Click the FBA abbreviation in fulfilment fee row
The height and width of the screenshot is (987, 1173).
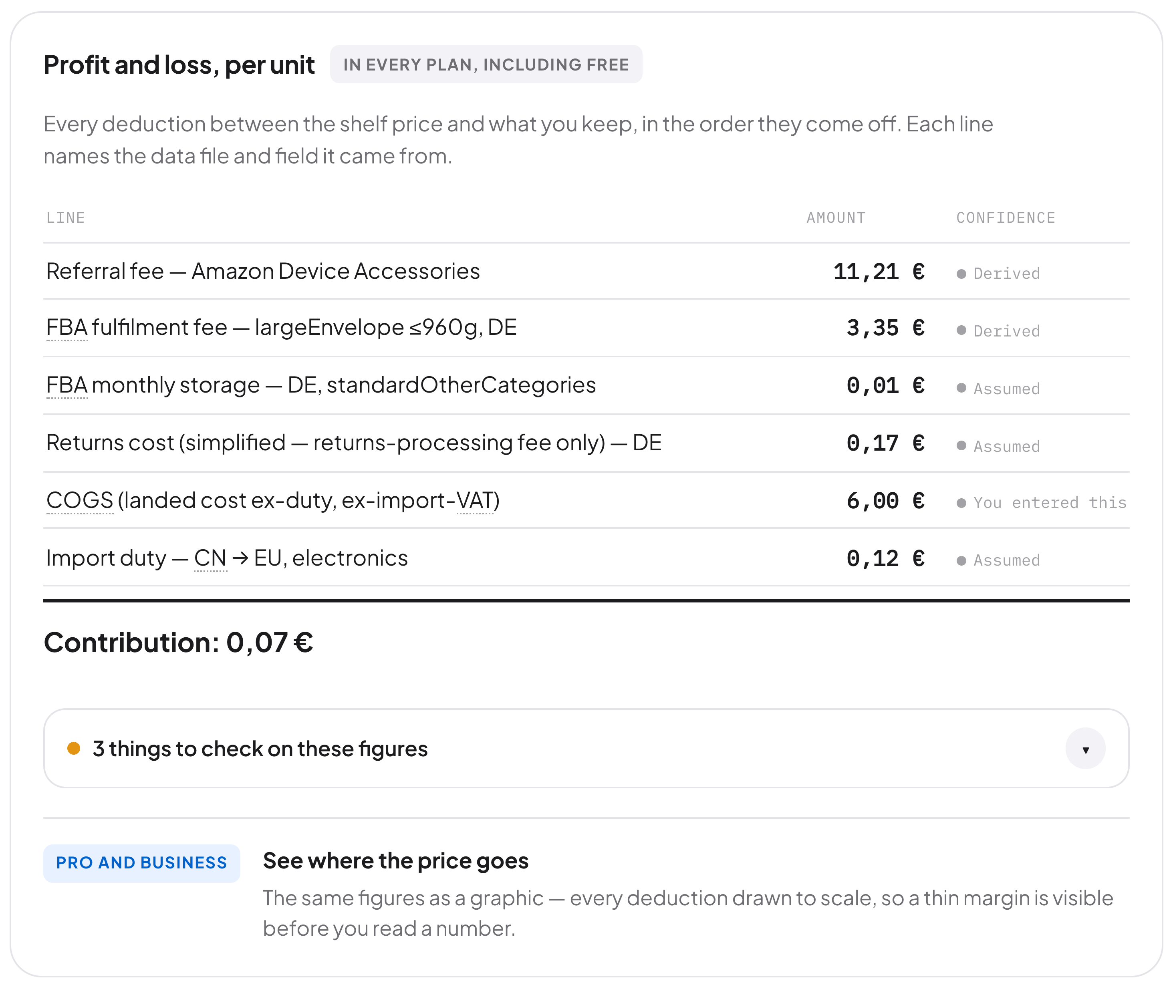(x=67, y=328)
